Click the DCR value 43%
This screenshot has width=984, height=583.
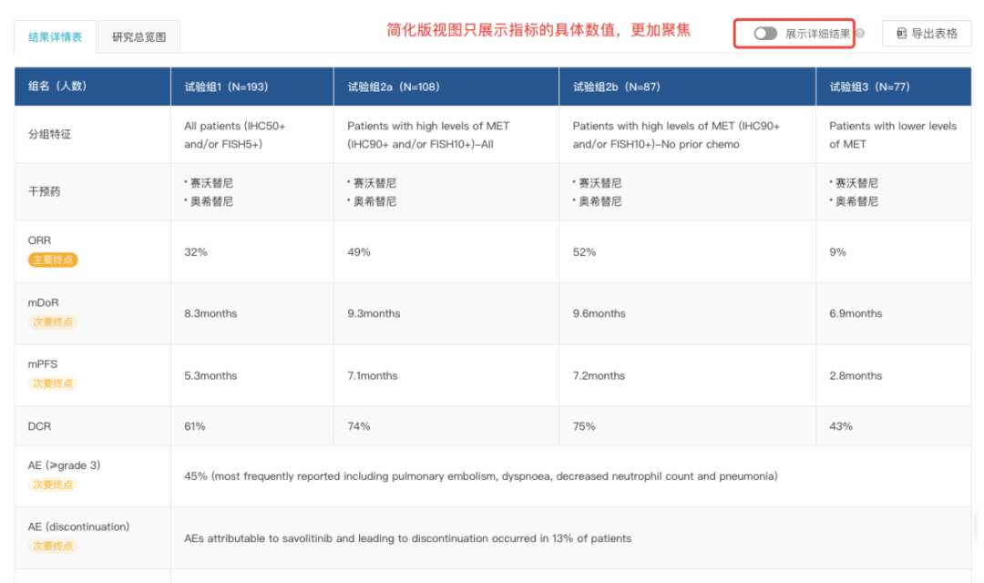coord(841,426)
